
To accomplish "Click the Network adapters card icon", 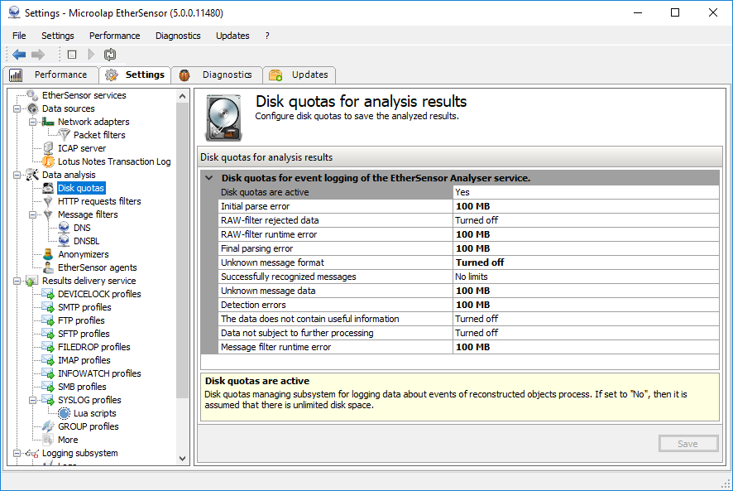I will coord(48,122).
